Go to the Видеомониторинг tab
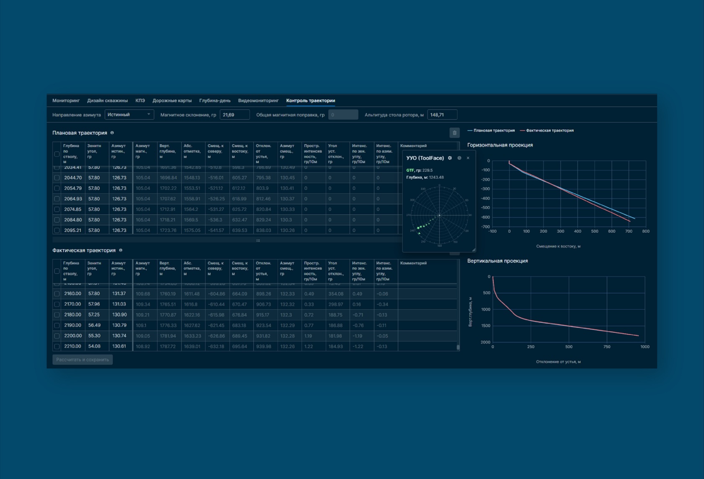Image resolution: width=704 pixels, height=479 pixels. 258,100
